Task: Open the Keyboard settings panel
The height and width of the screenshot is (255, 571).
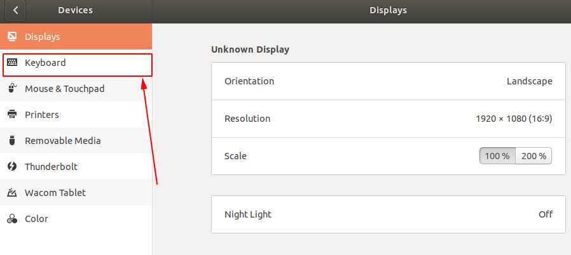Action: click(45, 63)
